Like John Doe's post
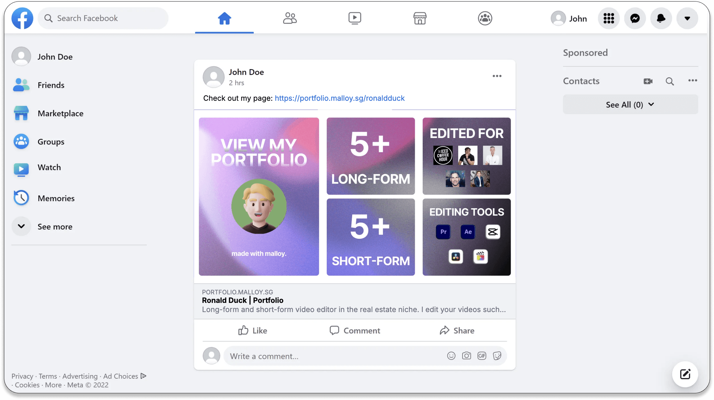714x400 pixels. [x=253, y=330]
